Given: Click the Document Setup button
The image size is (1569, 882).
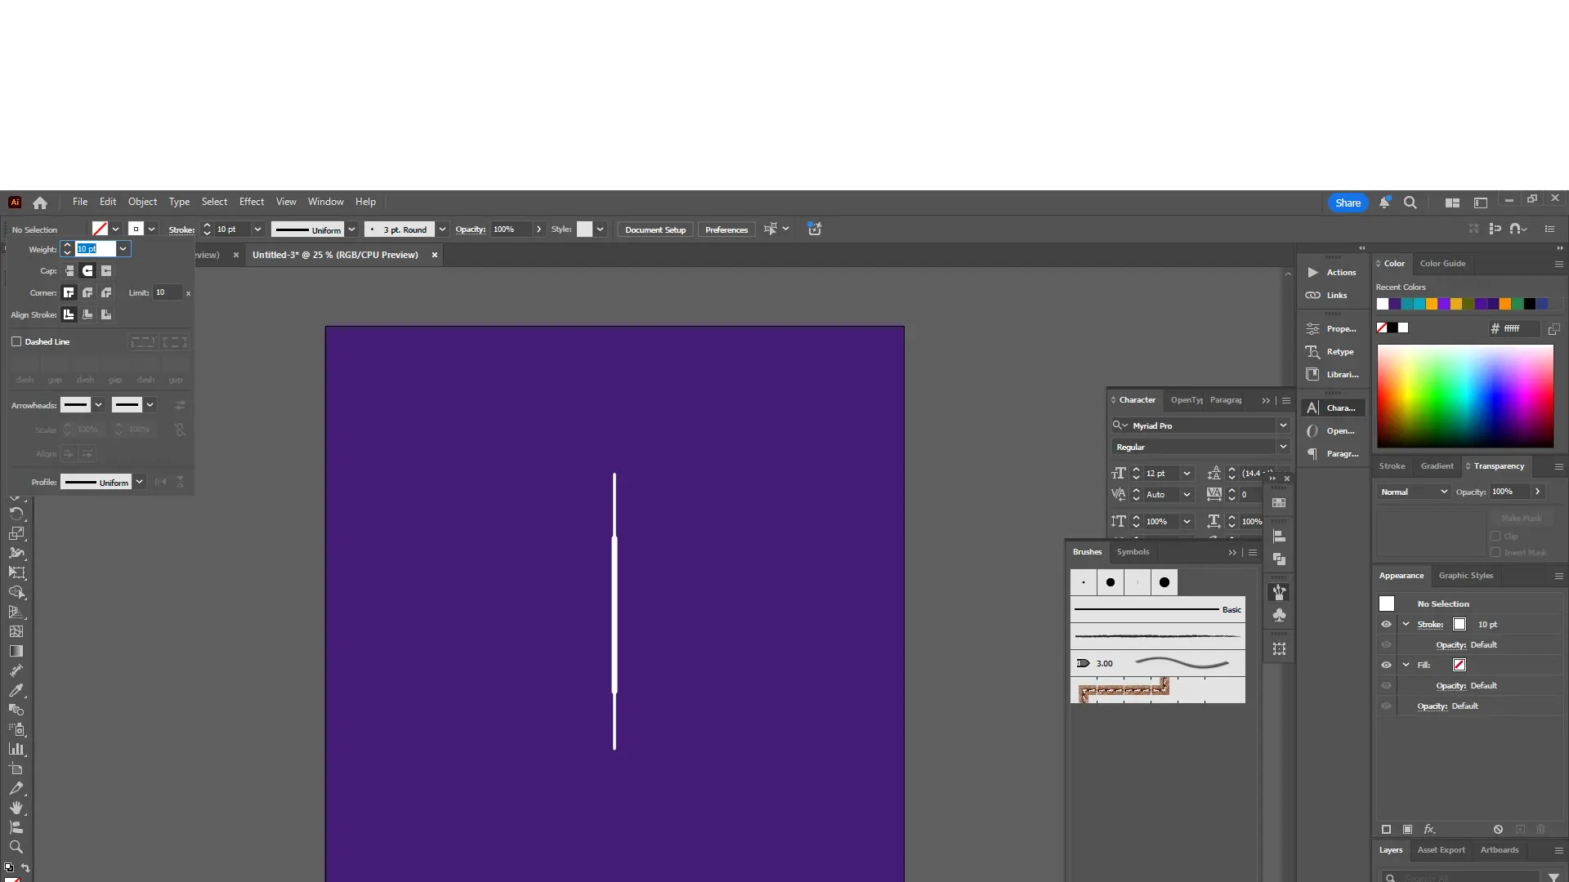Looking at the screenshot, I should click(655, 229).
